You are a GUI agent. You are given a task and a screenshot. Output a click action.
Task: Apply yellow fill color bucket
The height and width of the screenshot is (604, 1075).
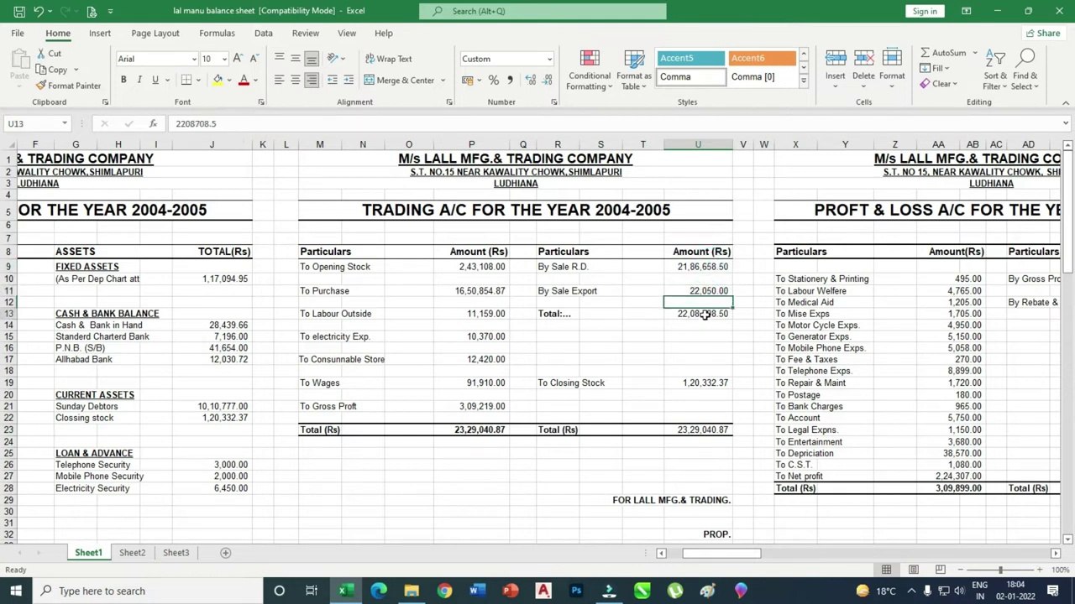tap(218, 80)
